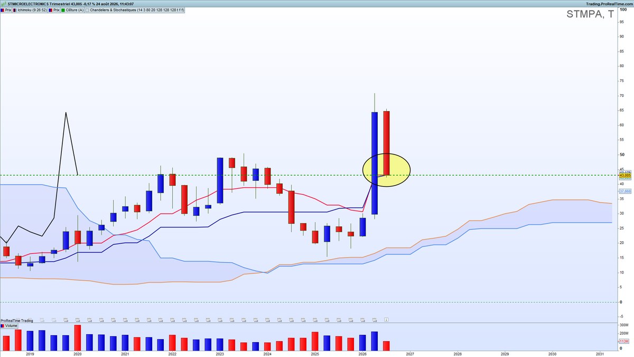Click the yellow 43,005 current price tag

coord(626,175)
